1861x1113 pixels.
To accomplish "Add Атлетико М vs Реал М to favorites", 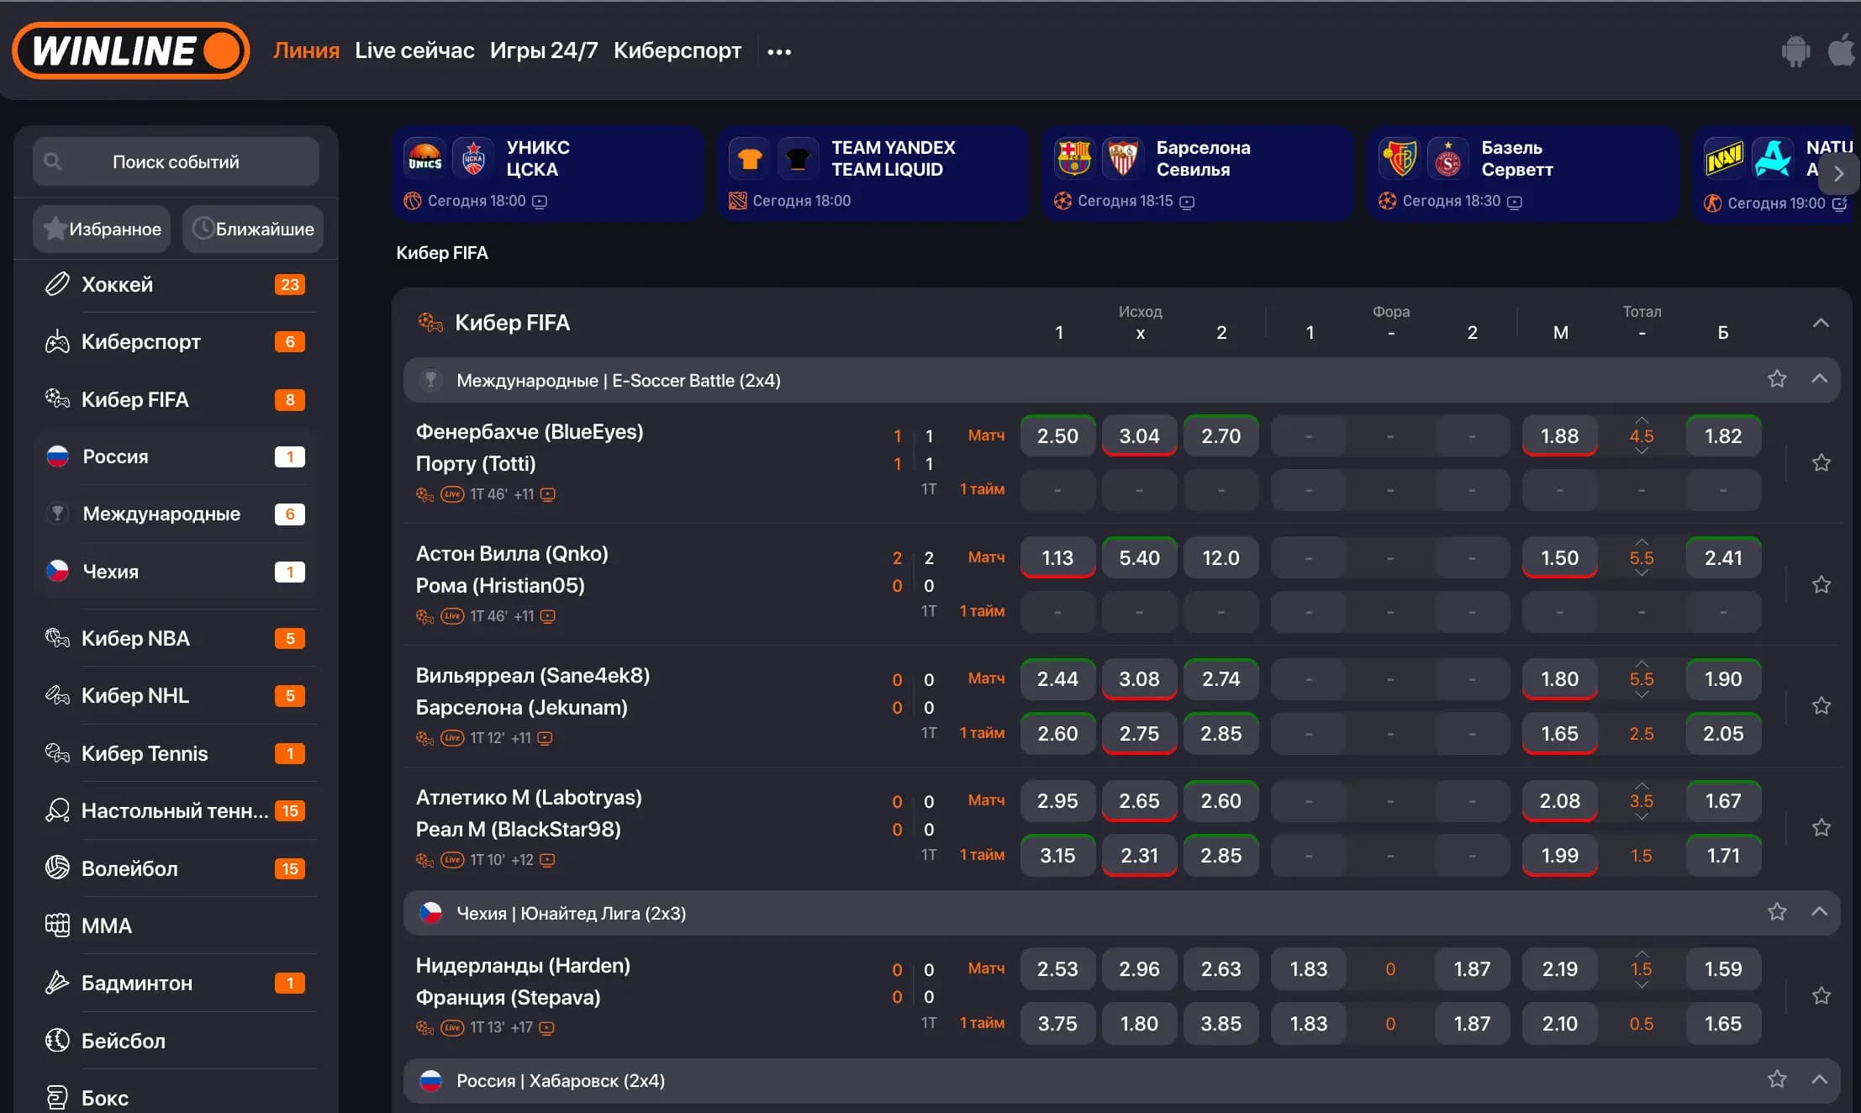I will [x=1821, y=828].
